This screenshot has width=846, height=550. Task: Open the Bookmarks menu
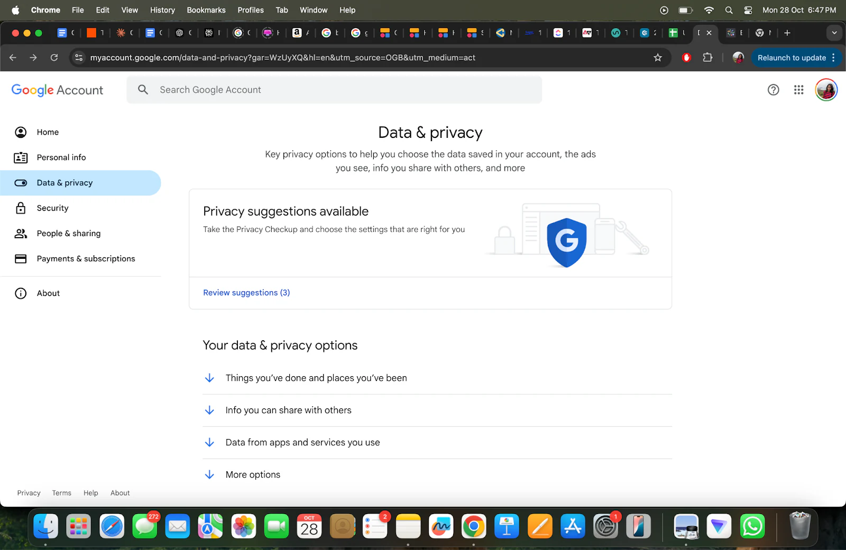pos(206,10)
